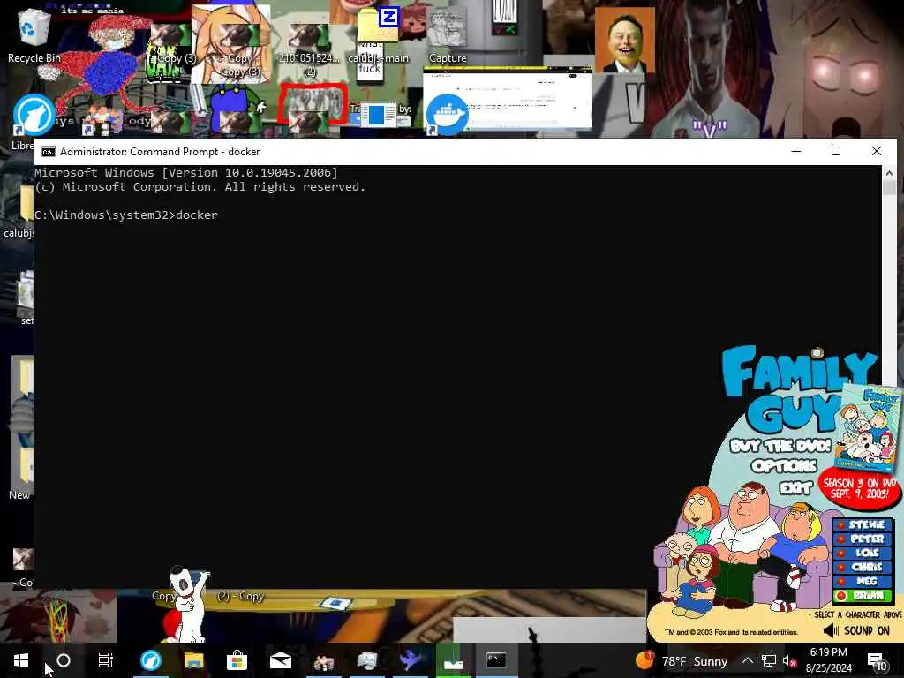Click Exit in the Family Guy widget
The width and height of the screenshot is (904, 678).
(x=795, y=488)
